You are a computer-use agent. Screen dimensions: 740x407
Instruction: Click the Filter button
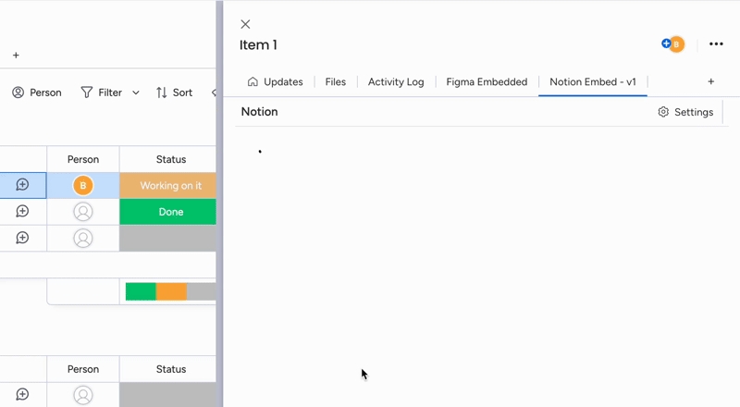pos(102,92)
